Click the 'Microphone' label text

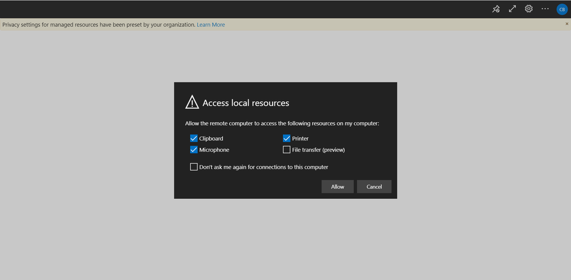click(x=214, y=150)
